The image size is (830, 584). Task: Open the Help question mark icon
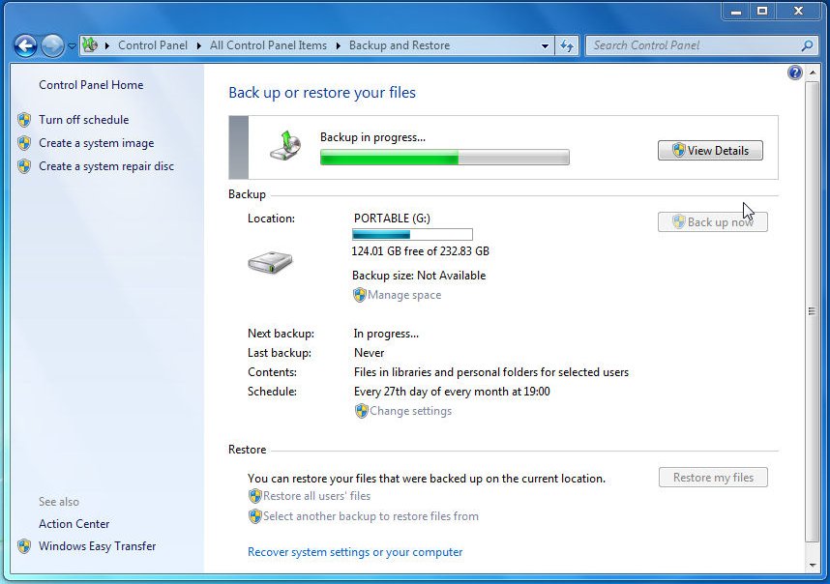(795, 73)
